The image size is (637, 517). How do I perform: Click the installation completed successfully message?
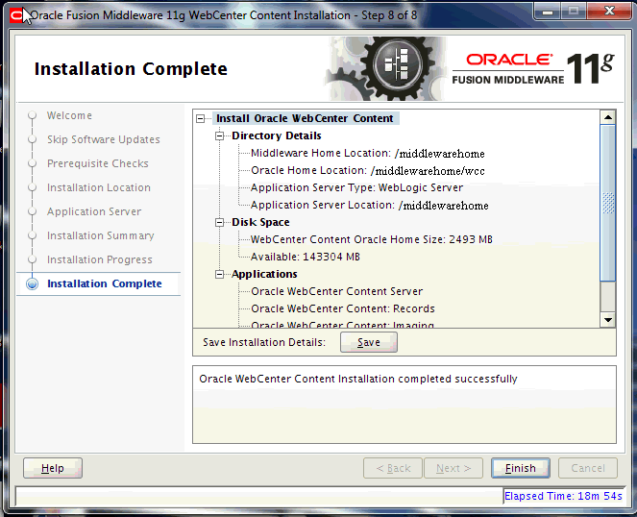click(358, 379)
